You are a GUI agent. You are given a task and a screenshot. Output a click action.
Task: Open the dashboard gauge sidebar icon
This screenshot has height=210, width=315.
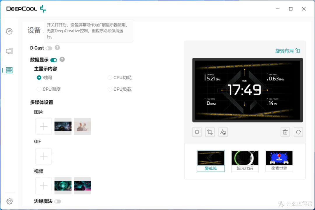[9, 31]
